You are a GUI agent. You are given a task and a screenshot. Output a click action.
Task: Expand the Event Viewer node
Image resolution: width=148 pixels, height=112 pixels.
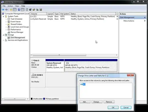(x=6, y=22)
